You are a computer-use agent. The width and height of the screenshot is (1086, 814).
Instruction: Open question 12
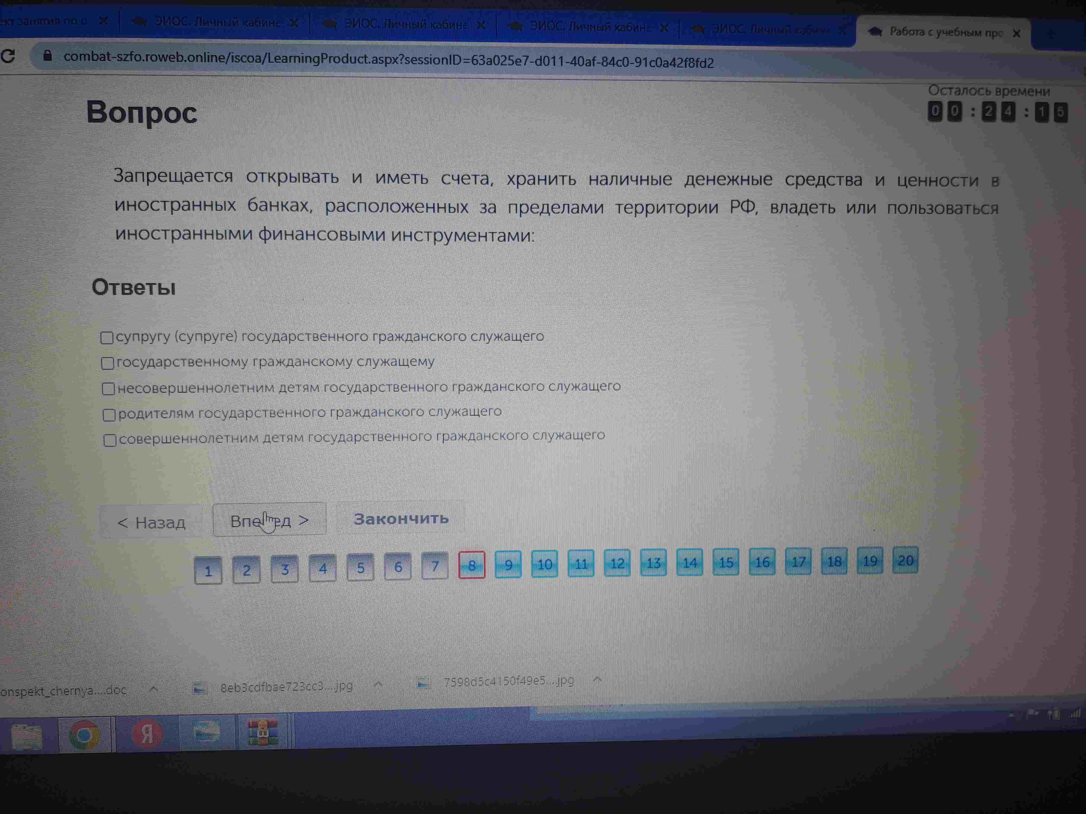tap(617, 563)
